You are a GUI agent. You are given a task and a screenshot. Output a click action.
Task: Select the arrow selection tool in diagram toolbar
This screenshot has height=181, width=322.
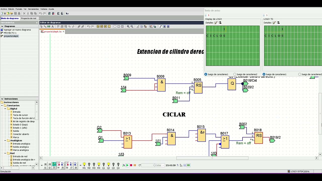[42, 26]
